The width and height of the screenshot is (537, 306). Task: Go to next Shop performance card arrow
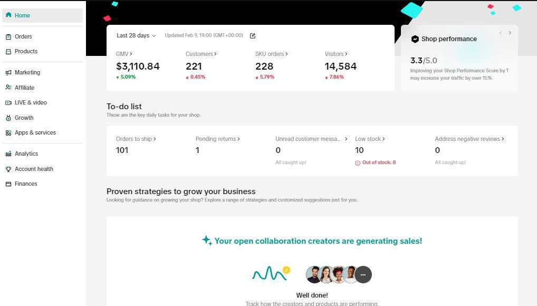pyautogui.click(x=510, y=33)
